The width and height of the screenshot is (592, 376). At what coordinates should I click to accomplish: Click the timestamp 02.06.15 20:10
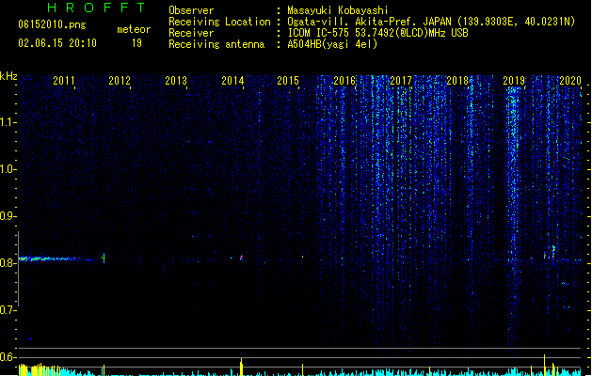(57, 43)
